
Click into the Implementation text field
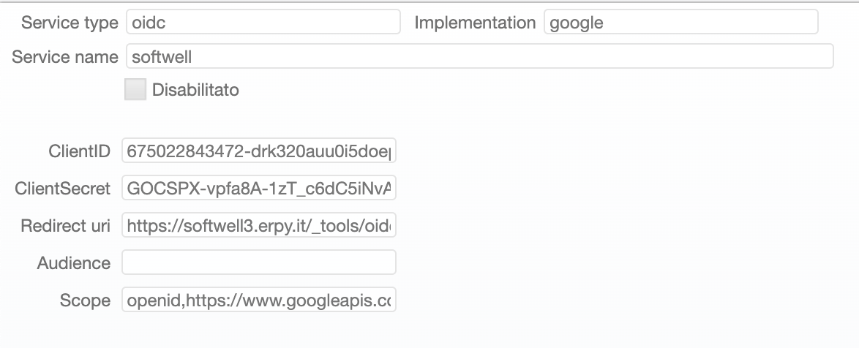pos(680,22)
